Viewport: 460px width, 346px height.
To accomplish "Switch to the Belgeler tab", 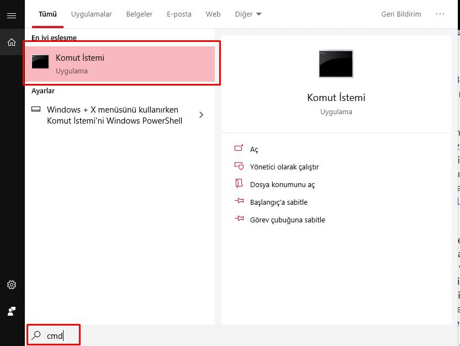I will (x=139, y=14).
